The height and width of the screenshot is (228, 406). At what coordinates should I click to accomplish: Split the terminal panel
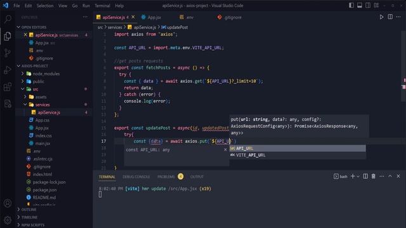pos(365,176)
